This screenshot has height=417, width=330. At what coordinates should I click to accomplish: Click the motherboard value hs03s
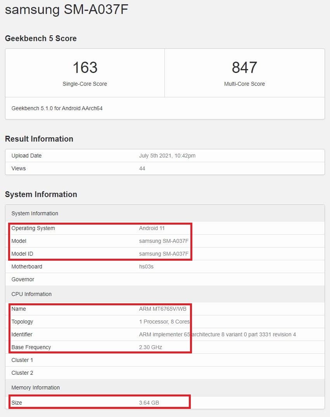(x=146, y=266)
